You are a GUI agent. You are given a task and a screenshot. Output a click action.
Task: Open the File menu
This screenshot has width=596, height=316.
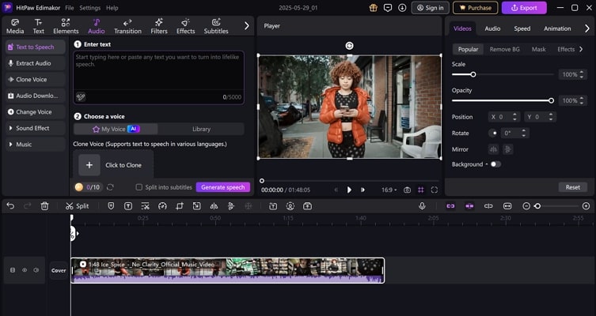click(x=69, y=8)
